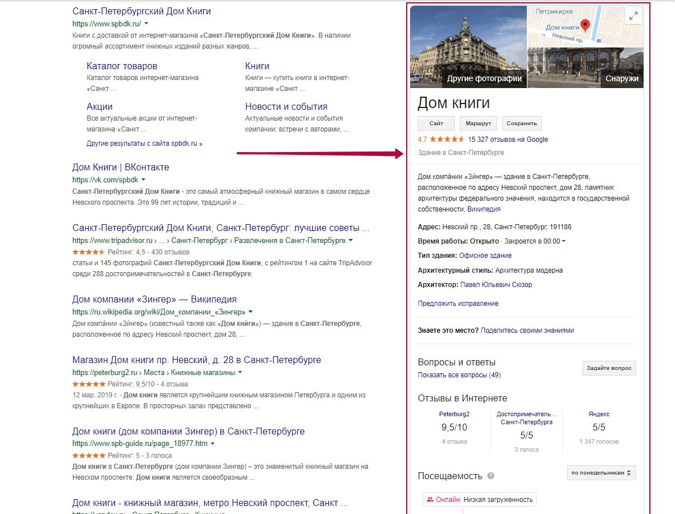Click Рейтинг: 4,5 - 430 отзывов text
The image size is (675, 514).
coord(149,252)
